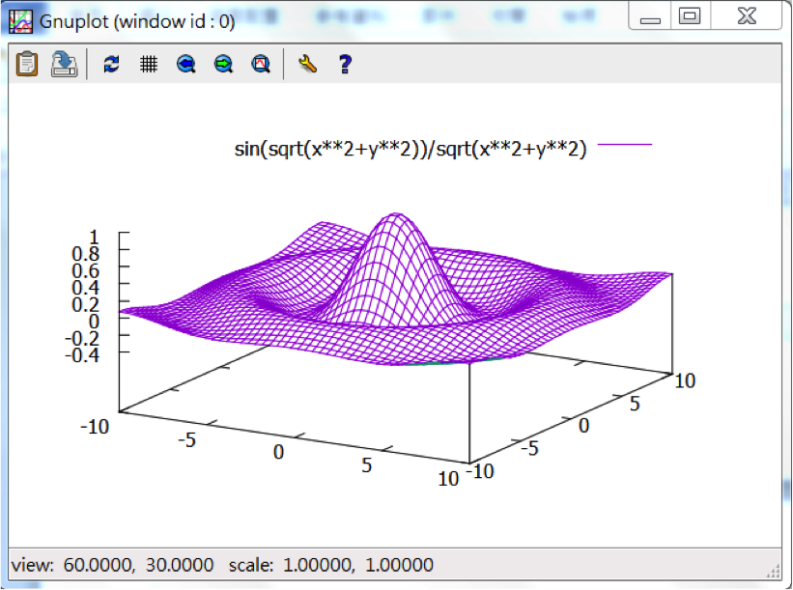
Task: Apply the next zoom setting
Action: [223, 64]
